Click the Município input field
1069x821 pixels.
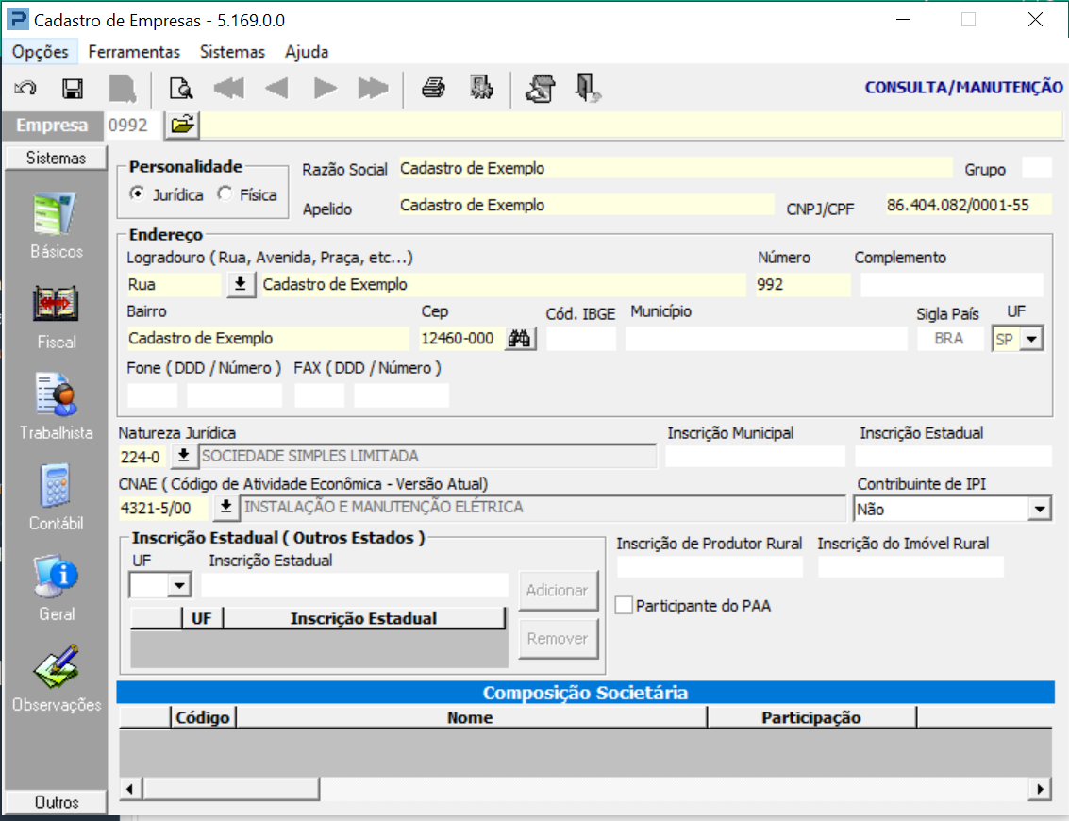tap(766, 338)
